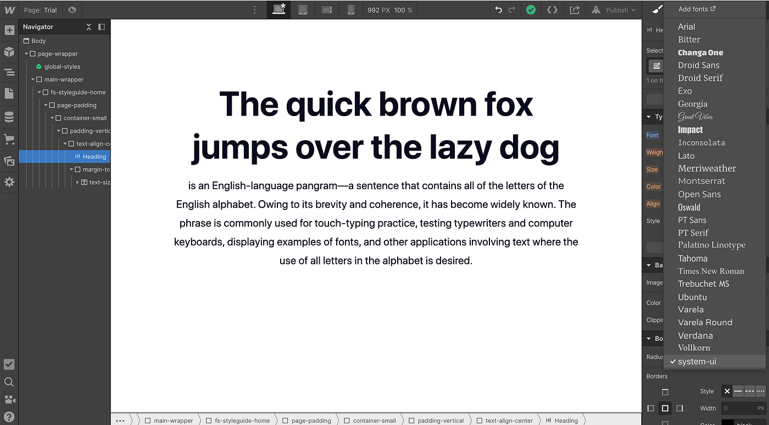Open the Help question mark icon
Image resolution: width=769 pixels, height=425 pixels.
pos(9,417)
